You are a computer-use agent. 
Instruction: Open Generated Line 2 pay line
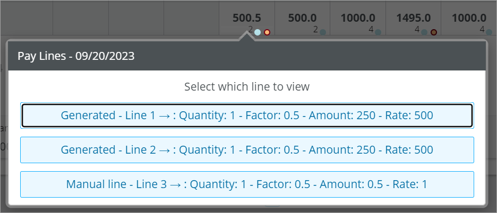(247, 150)
